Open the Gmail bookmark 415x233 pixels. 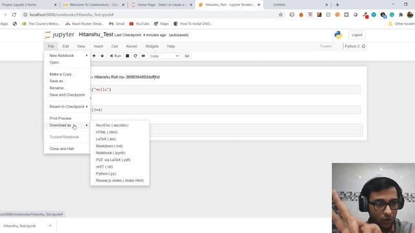pos(117,24)
